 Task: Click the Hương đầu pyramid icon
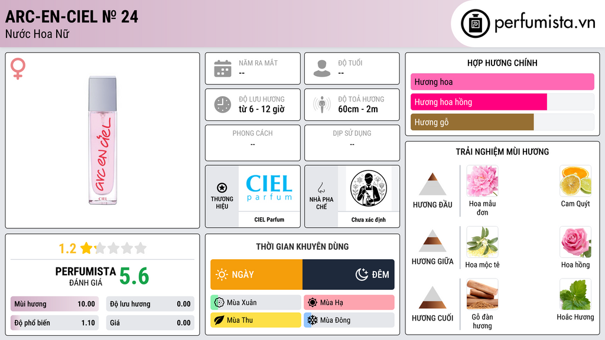(x=432, y=184)
